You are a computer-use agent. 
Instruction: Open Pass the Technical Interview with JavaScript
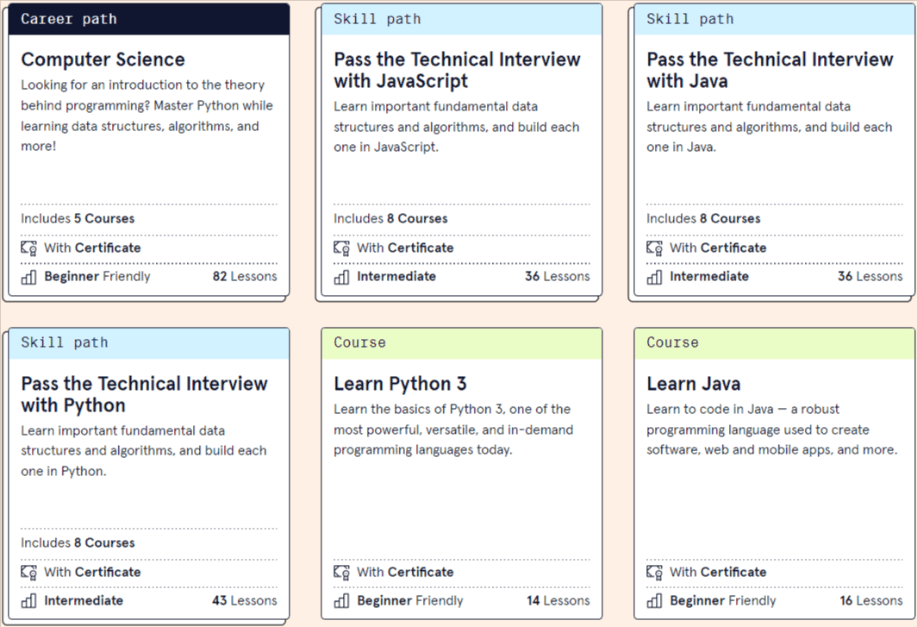[x=458, y=70]
